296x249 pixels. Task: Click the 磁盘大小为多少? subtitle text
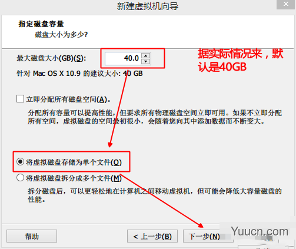(61, 35)
